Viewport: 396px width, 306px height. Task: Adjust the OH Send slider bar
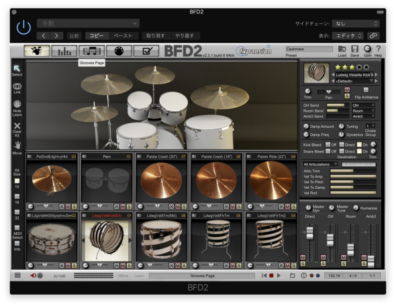[x=338, y=105]
